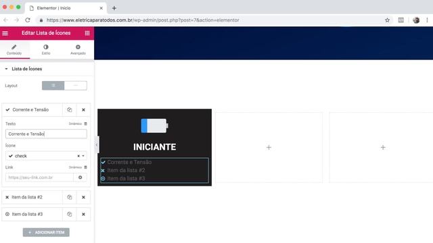Select the Elementor | Início browser tab
Viewport: 433px width, 243px height.
66,8
